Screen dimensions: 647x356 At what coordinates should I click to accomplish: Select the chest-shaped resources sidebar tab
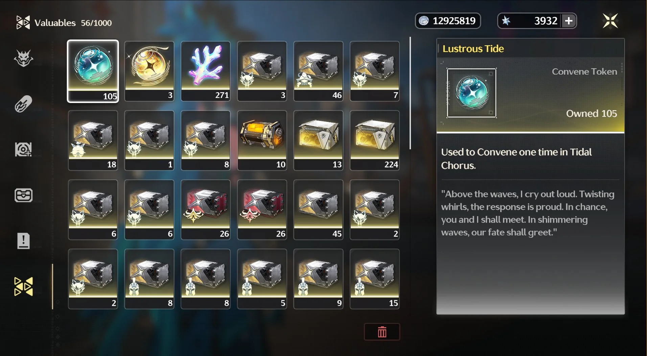click(23, 195)
